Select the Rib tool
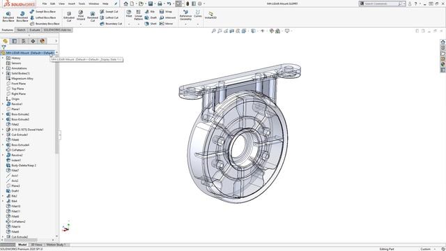 tap(150, 12)
